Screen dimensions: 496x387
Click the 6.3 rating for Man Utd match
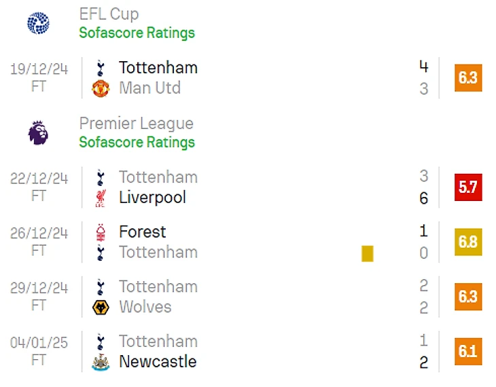[x=467, y=78]
